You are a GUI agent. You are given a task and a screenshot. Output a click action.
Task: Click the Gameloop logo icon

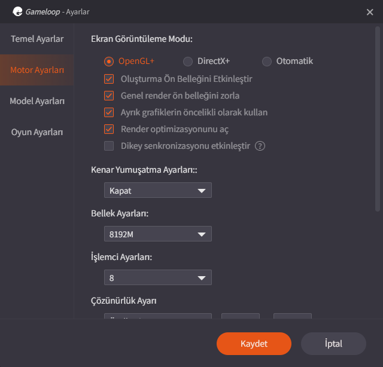coord(18,11)
